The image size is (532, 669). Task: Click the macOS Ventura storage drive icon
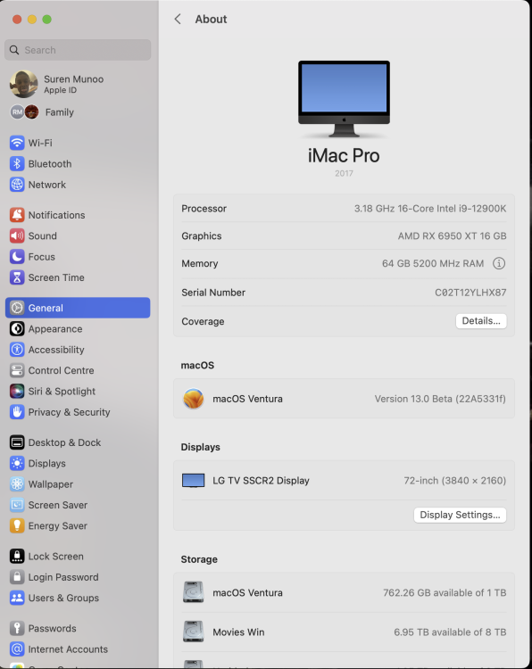[194, 592]
